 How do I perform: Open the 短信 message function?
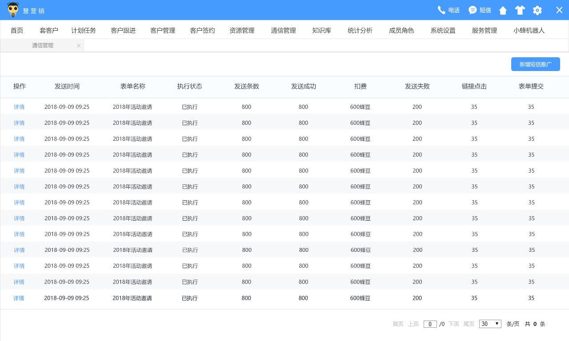pyautogui.click(x=480, y=10)
